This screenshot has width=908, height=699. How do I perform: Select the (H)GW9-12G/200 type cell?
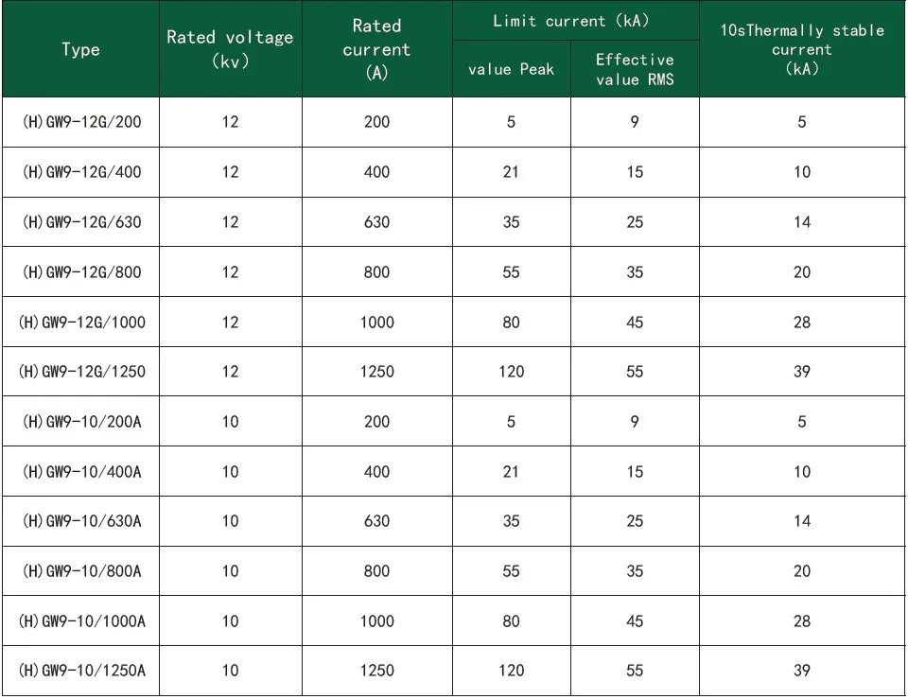click(x=80, y=122)
